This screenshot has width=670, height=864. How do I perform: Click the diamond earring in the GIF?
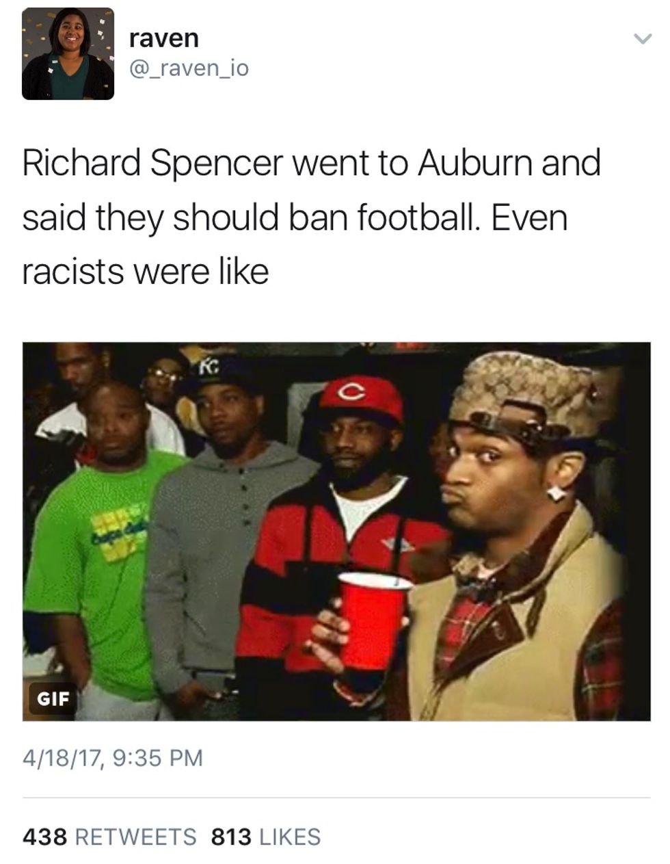click(x=557, y=493)
